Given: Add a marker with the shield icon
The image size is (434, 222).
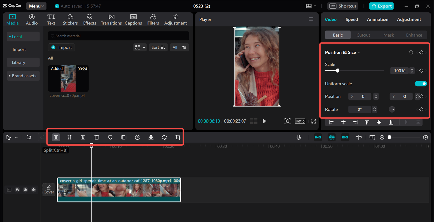Looking at the screenshot, I should pyautogui.click(x=110, y=137).
